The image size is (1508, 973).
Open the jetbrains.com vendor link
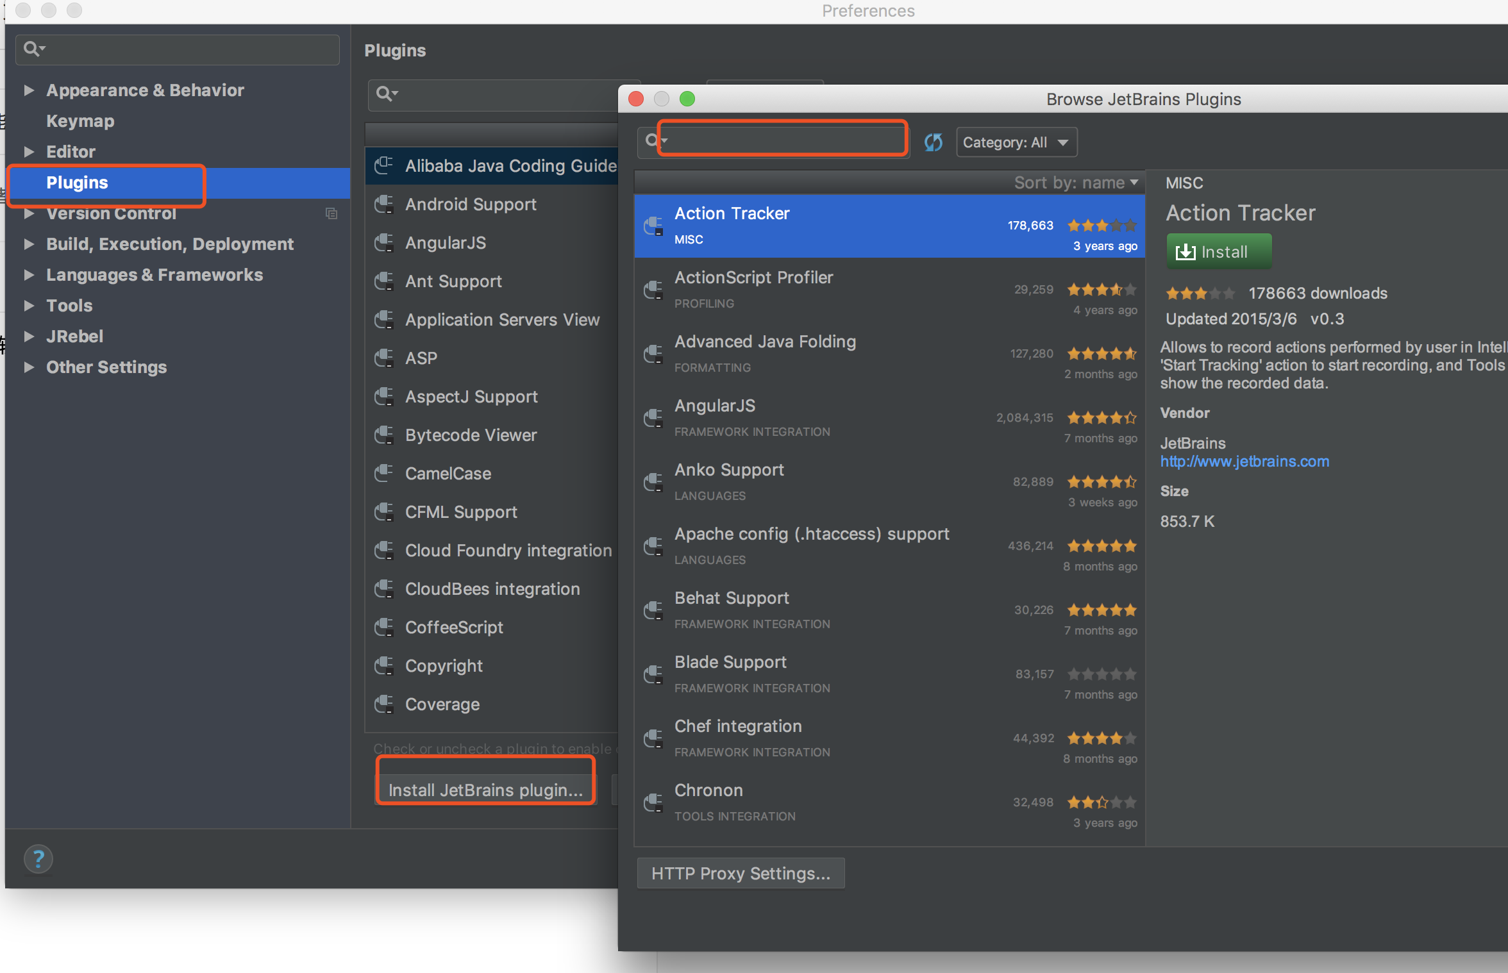coord(1244,462)
